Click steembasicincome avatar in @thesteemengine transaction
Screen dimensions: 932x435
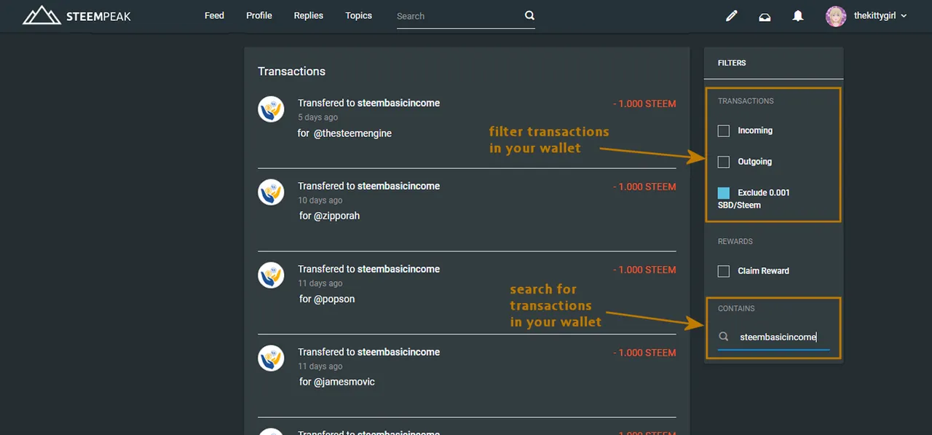(x=271, y=109)
